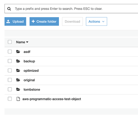Focus the prefix search input field
The width and height of the screenshot is (138, 115).
(x=71, y=9)
